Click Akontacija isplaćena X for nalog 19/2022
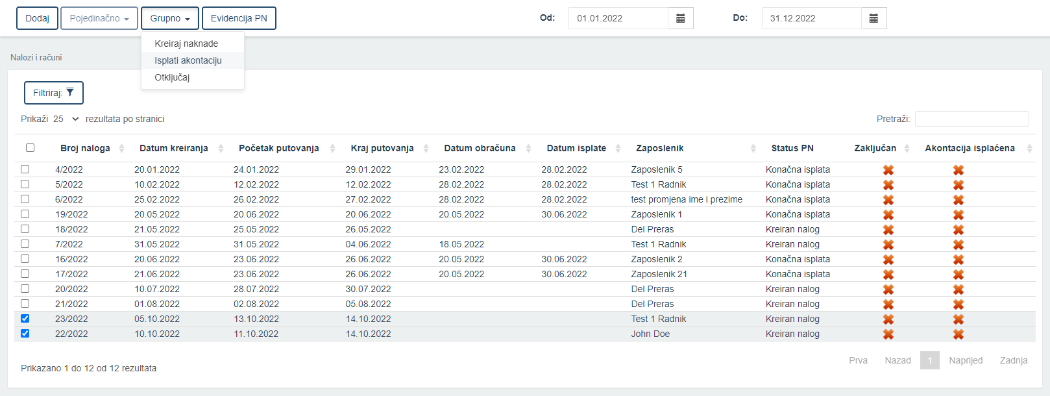 pos(958,215)
